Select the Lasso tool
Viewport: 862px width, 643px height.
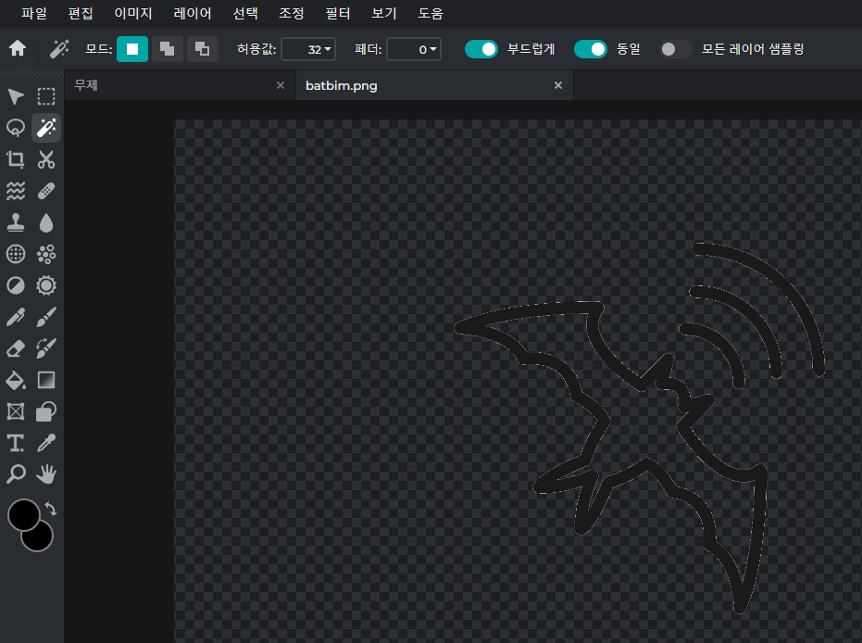click(16, 128)
